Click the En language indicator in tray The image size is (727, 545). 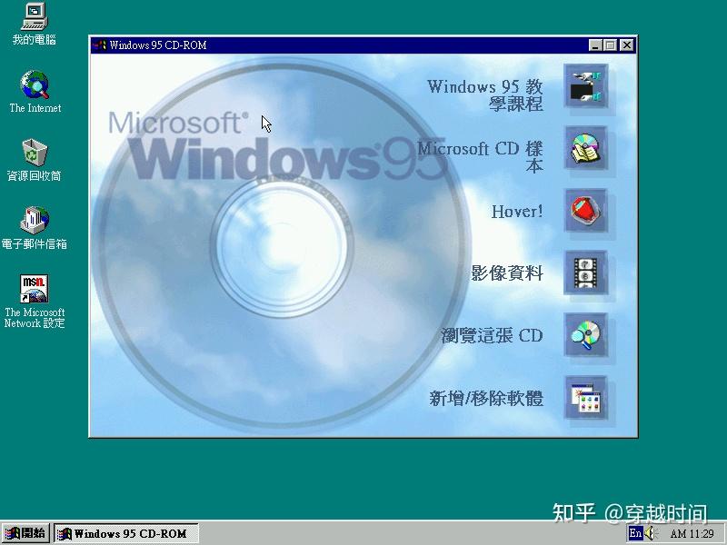point(635,533)
